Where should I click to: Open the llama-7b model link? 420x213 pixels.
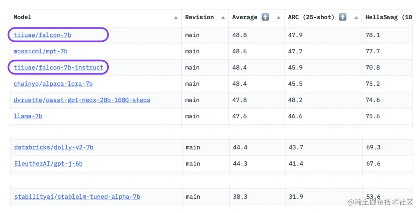pyautogui.click(x=28, y=116)
